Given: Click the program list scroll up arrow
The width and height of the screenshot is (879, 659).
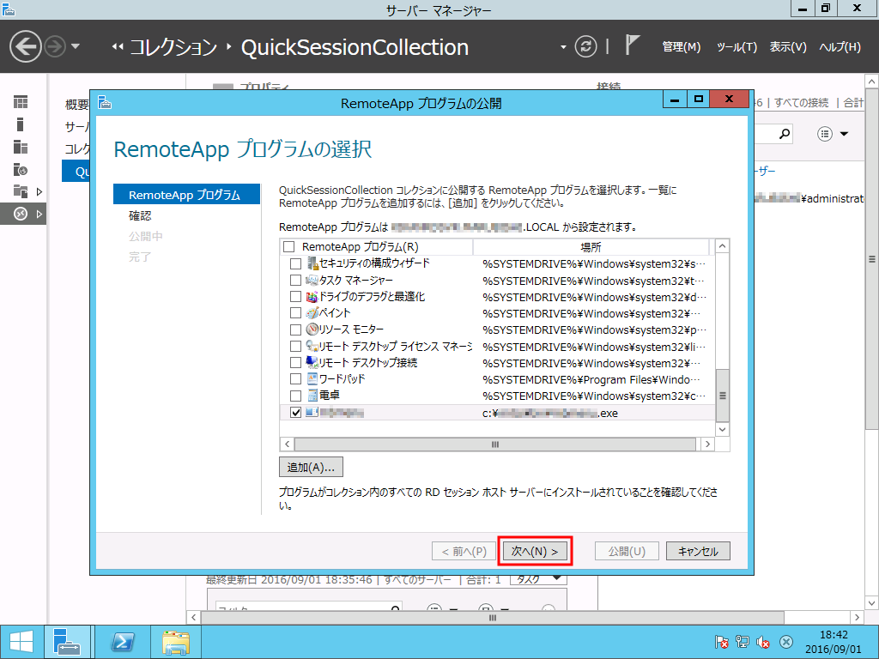Looking at the screenshot, I should pyautogui.click(x=723, y=246).
